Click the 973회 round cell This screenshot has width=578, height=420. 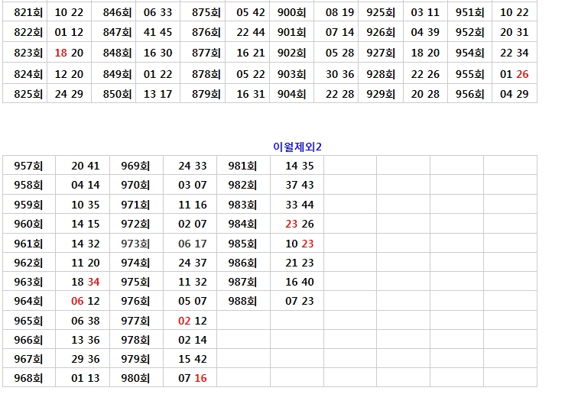click(x=135, y=244)
